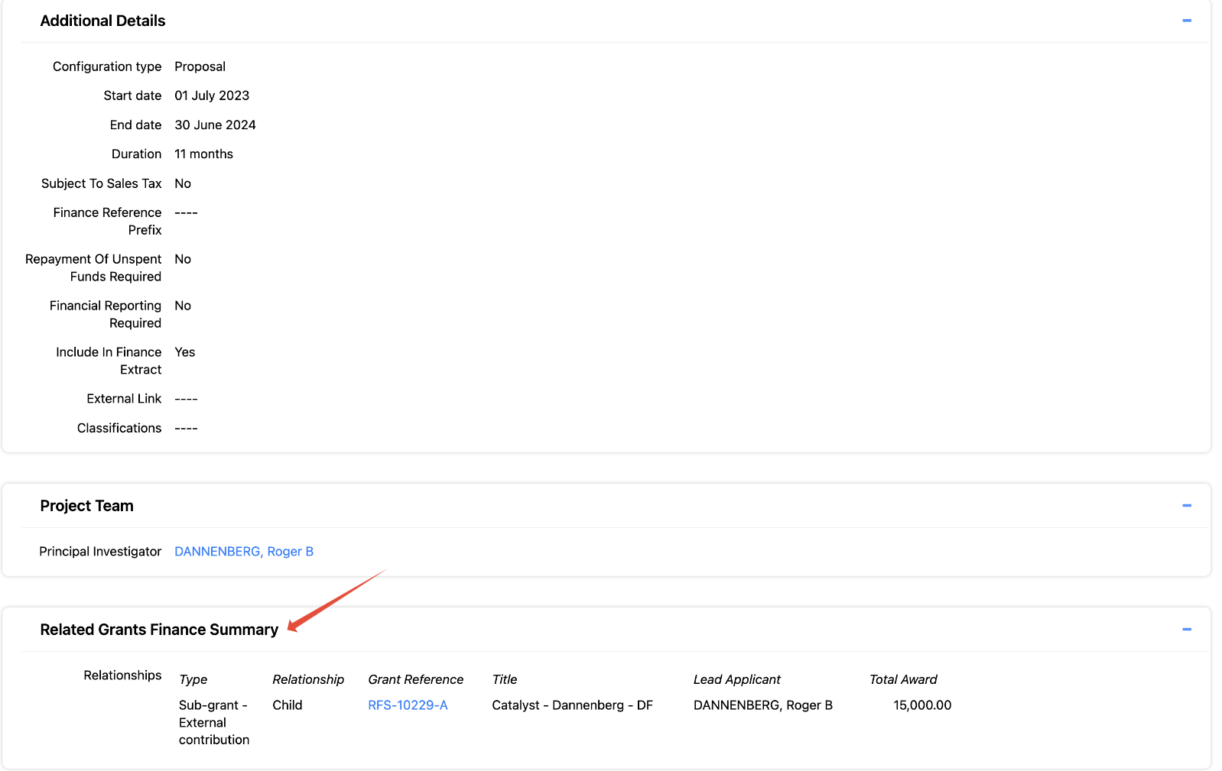
Task: Select the start date 01 July 2023
Action: tap(212, 96)
